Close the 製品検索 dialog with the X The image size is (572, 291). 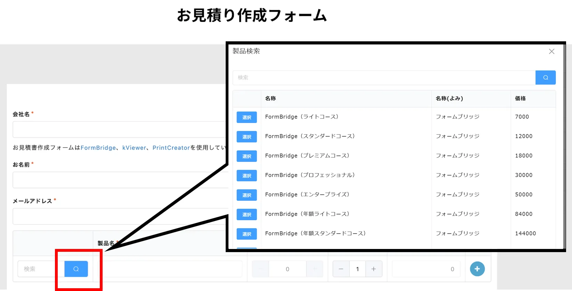[551, 51]
